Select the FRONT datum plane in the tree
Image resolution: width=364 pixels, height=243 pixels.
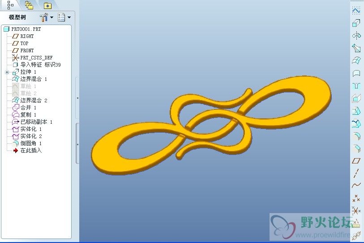(x=23, y=50)
